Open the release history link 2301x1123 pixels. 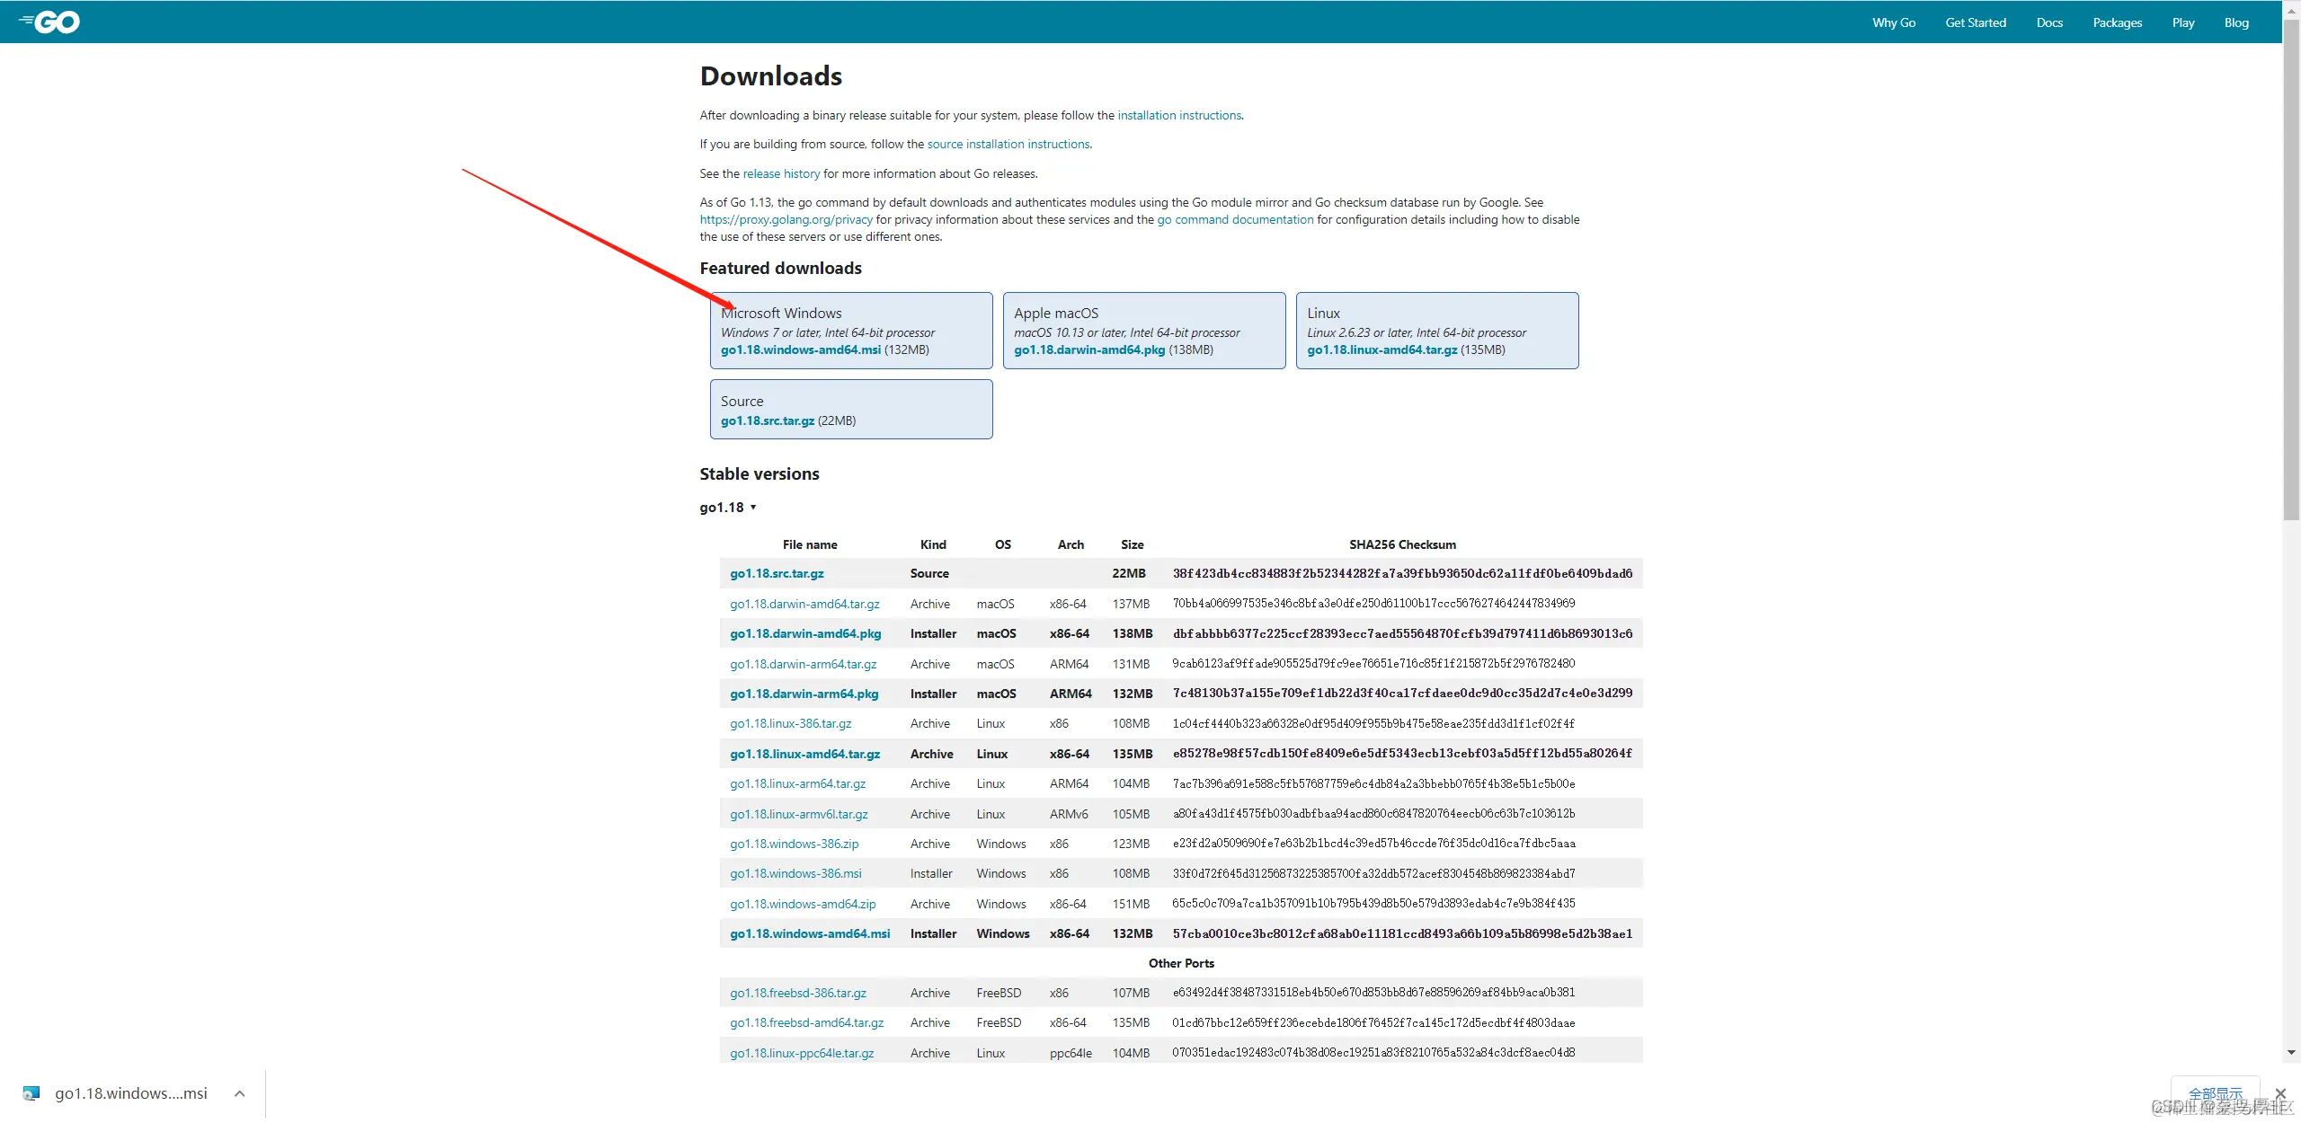coord(781,174)
